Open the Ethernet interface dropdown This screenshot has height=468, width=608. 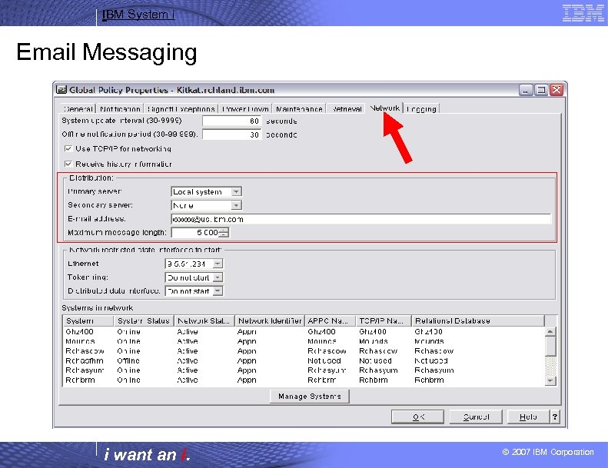coord(218,264)
